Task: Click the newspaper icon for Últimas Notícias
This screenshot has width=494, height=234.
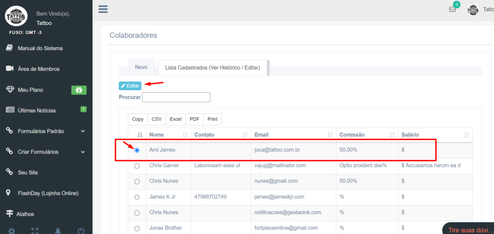Action: [10, 110]
